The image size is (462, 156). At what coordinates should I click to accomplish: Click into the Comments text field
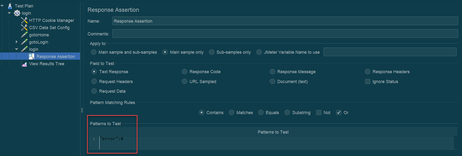pos(285,34)
